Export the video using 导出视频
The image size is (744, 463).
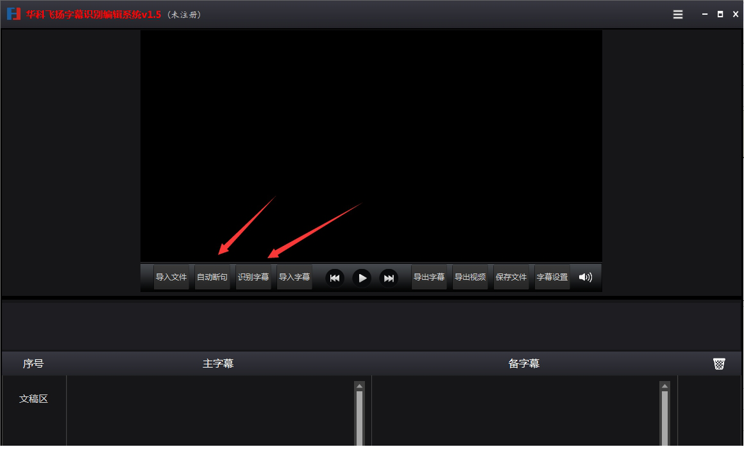(470, 277)
